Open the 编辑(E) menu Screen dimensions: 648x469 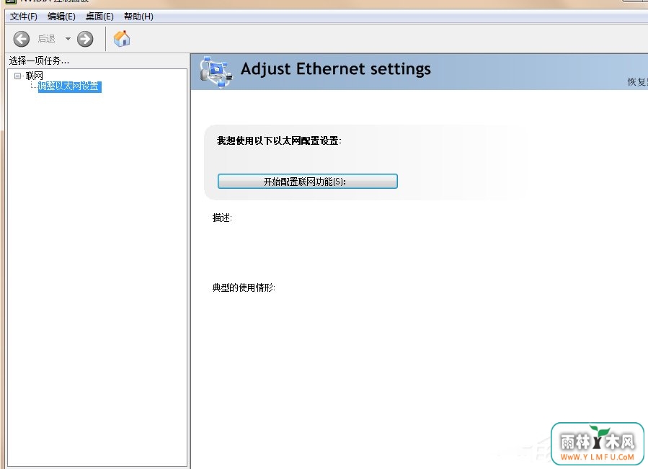[61, 17]
